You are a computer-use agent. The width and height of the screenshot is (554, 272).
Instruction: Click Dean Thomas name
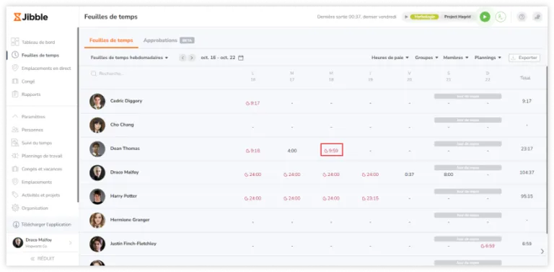point(125,149)
